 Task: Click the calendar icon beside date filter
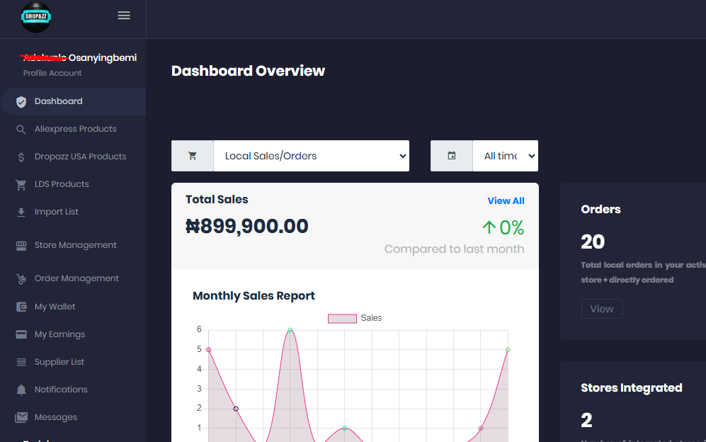coord(452,156)
